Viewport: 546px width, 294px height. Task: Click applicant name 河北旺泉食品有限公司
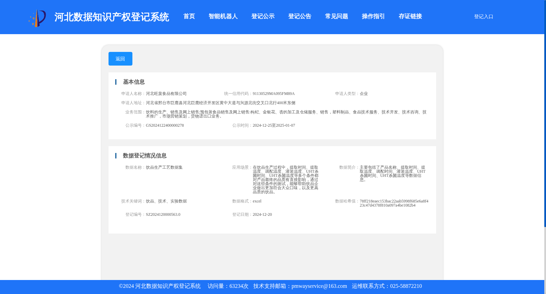pyautogui.click(x=166, y=94)
